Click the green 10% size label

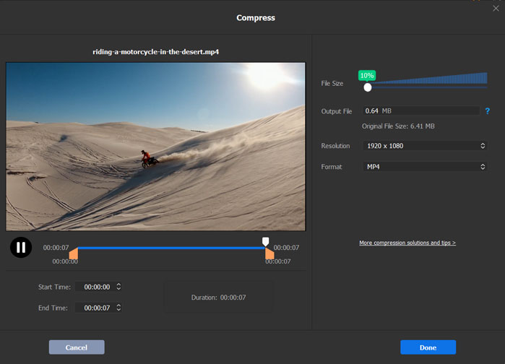pyautogui.click(x=367, y=76)
